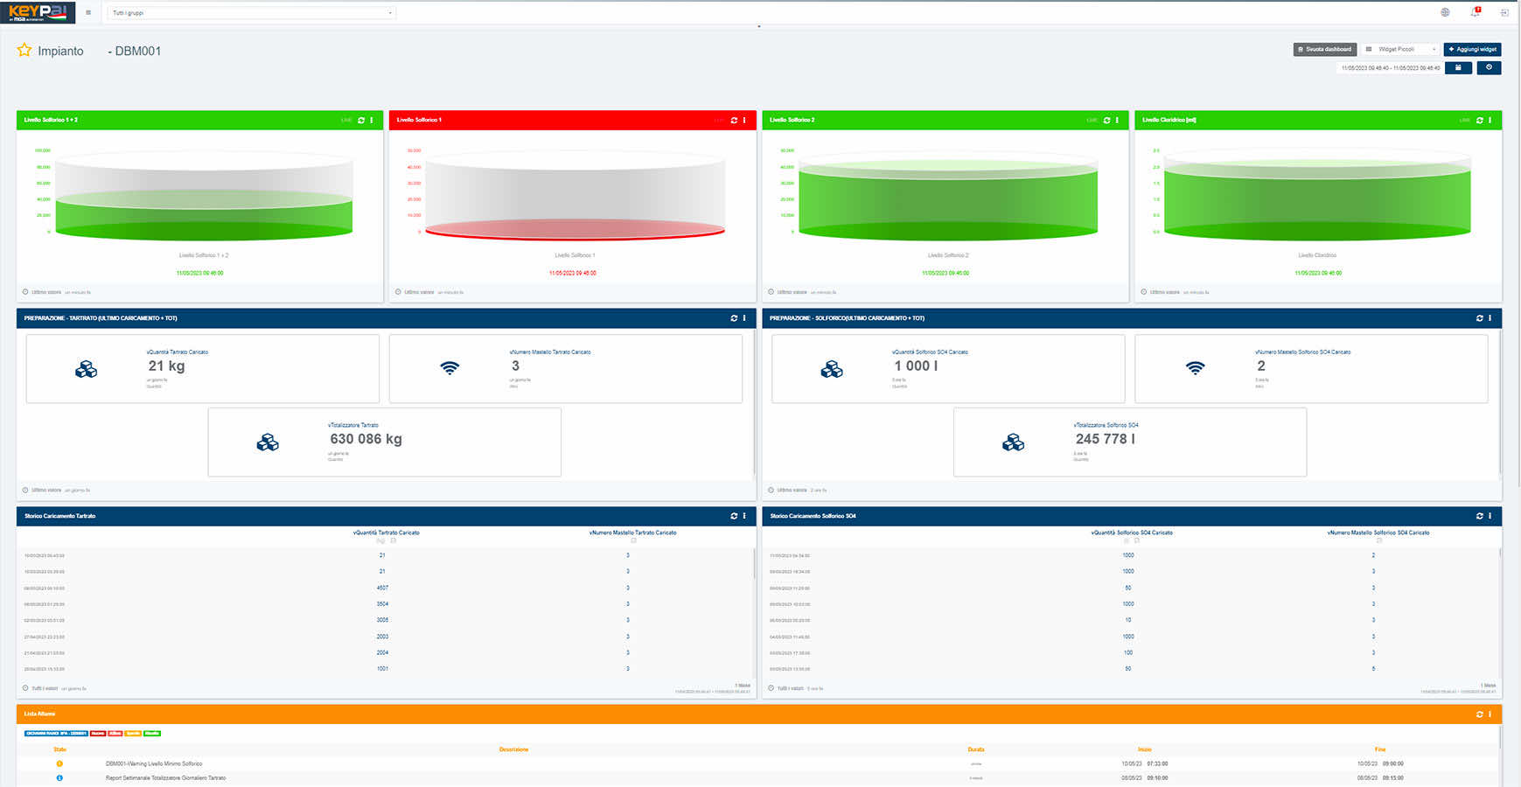The width and height of the screenshot is (1521, 787).
Task: Click boxes icon in vTotalizzatore Solforico SO4 card
Action: pos(1013,442)
